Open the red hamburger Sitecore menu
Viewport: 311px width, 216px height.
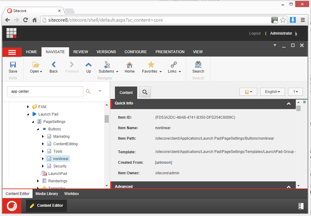[12, 52]
